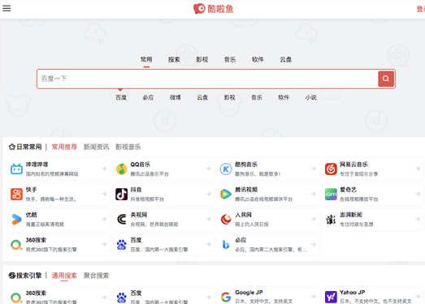Image resolution: width=425 pixels, height=304 pixels.
Task: Select the 音乐 search category tab
Action: point(230,59)
